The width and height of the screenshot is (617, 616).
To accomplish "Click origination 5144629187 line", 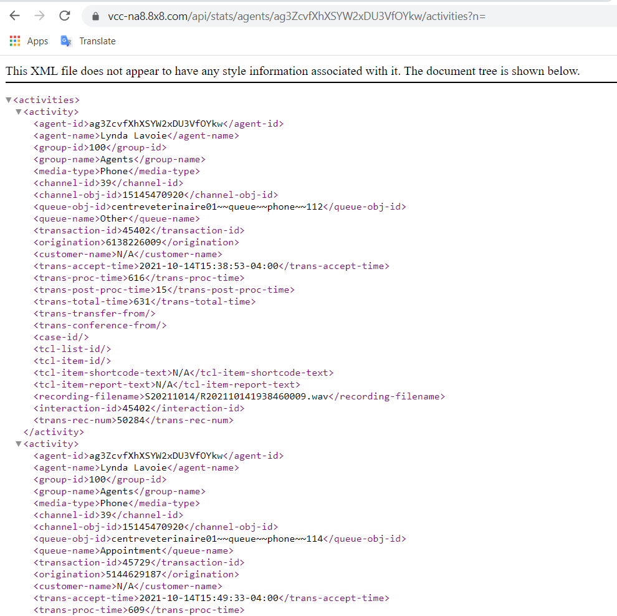I will [x=136, y=575].
